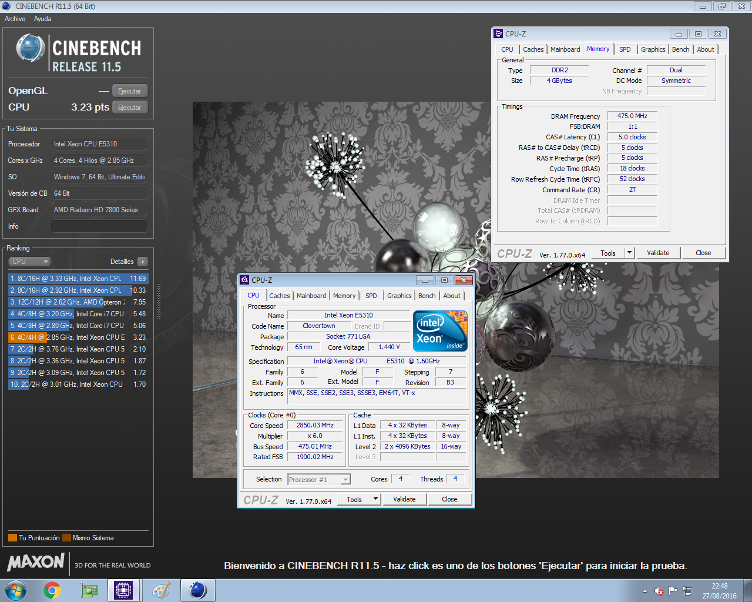752x602 pixels.
Task: Click Tools button in front CPU-Z window
Action: 354,499
